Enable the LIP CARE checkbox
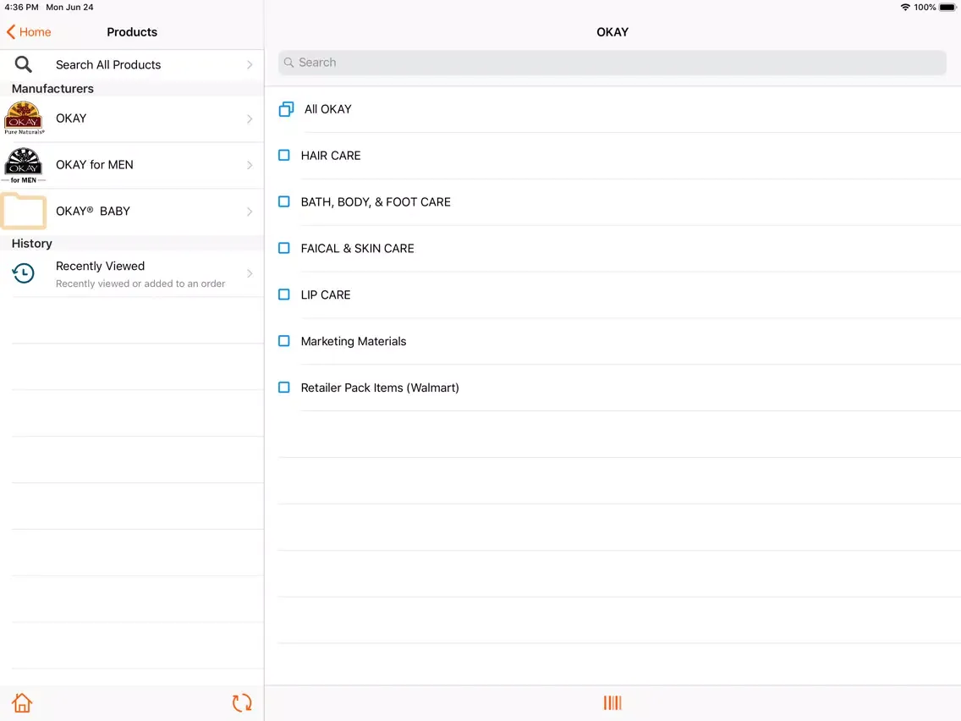 pyautogui.click(x=283, y=294)
